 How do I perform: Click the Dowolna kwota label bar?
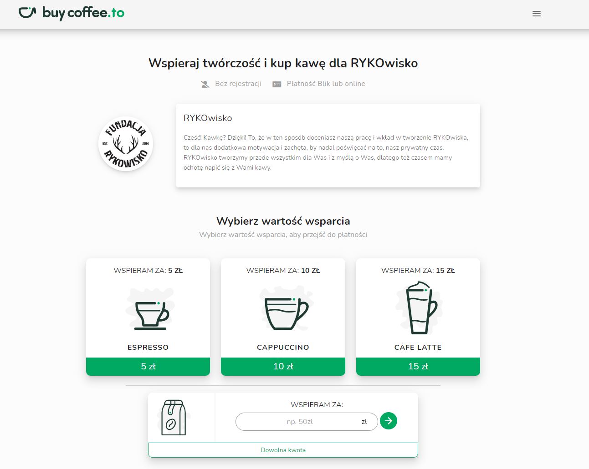pyautogui.click(x=283, y=450)
